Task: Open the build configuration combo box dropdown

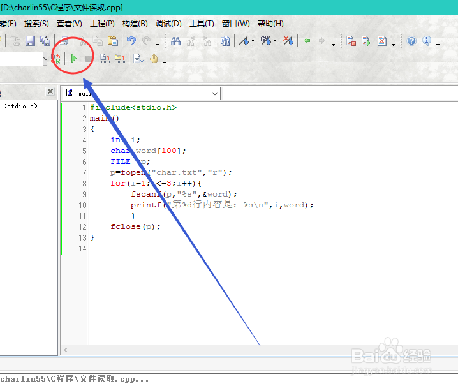Action: click(x=45, y=59)
